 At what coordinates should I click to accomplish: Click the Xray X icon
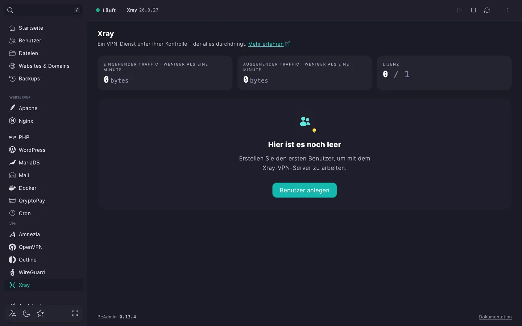pos(12,285)
